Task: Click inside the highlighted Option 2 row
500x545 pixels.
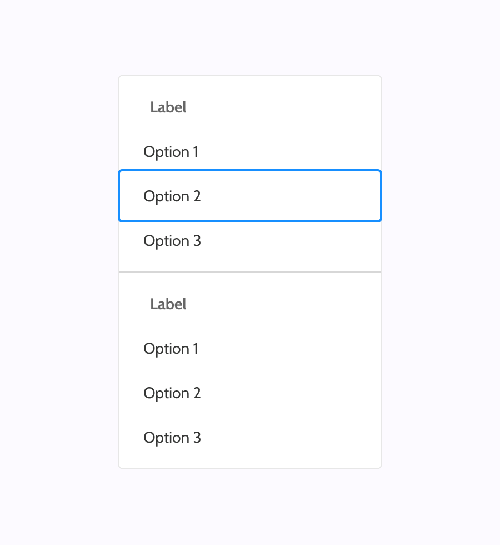Action: pyautogui.click(x=250, y=196)
